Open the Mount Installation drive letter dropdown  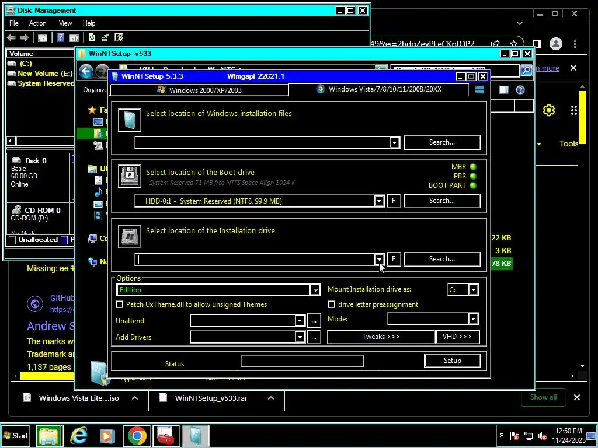(473, 290)
